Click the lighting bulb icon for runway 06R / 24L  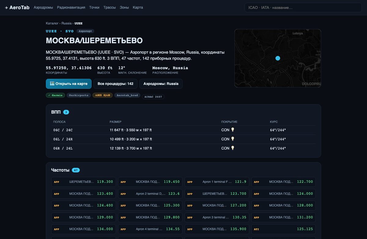[x=232, y=148]
